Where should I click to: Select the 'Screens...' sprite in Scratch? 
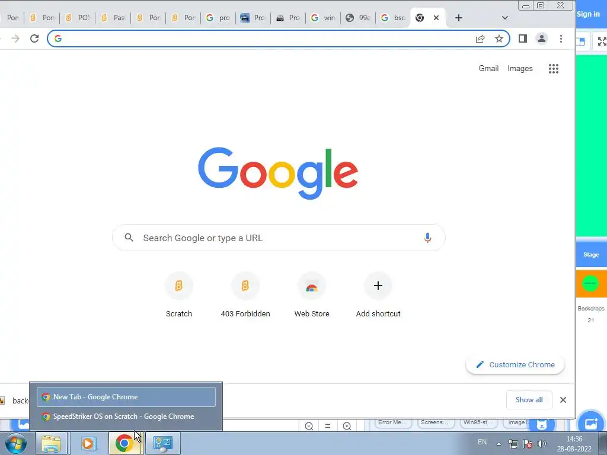pyautogui.click(x=435, y=423)
